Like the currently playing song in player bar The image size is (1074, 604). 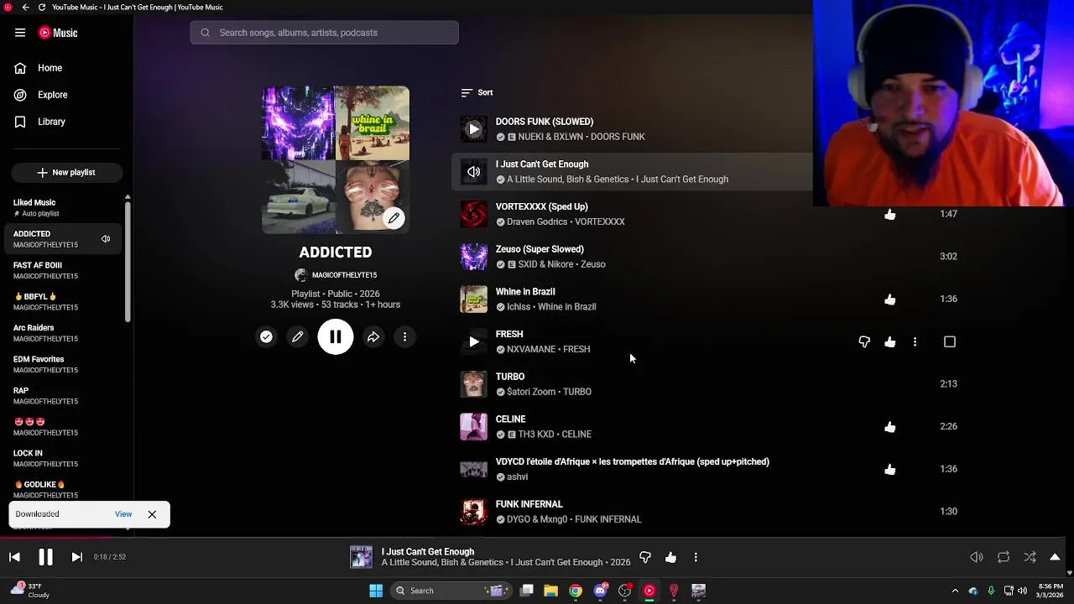coord(670,557)
